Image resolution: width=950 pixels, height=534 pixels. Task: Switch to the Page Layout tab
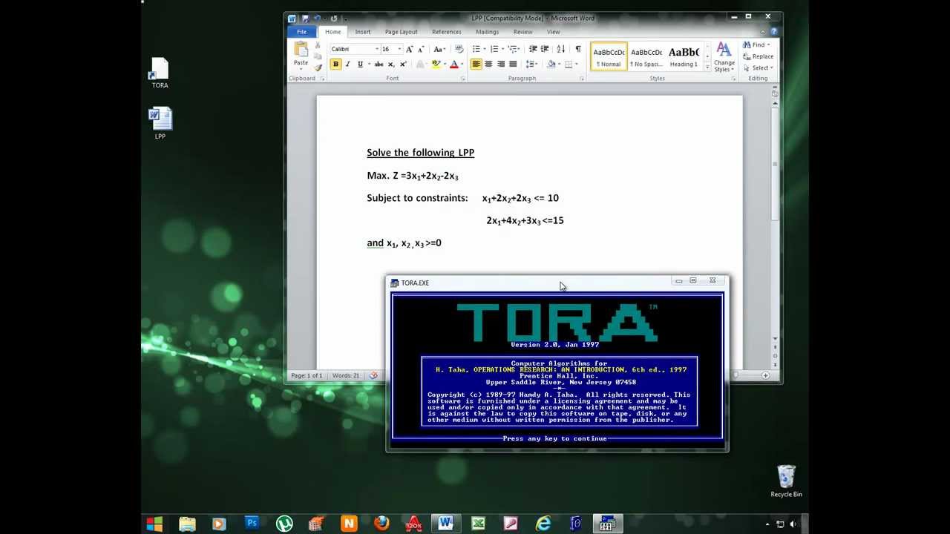click(x=401, y=32)
